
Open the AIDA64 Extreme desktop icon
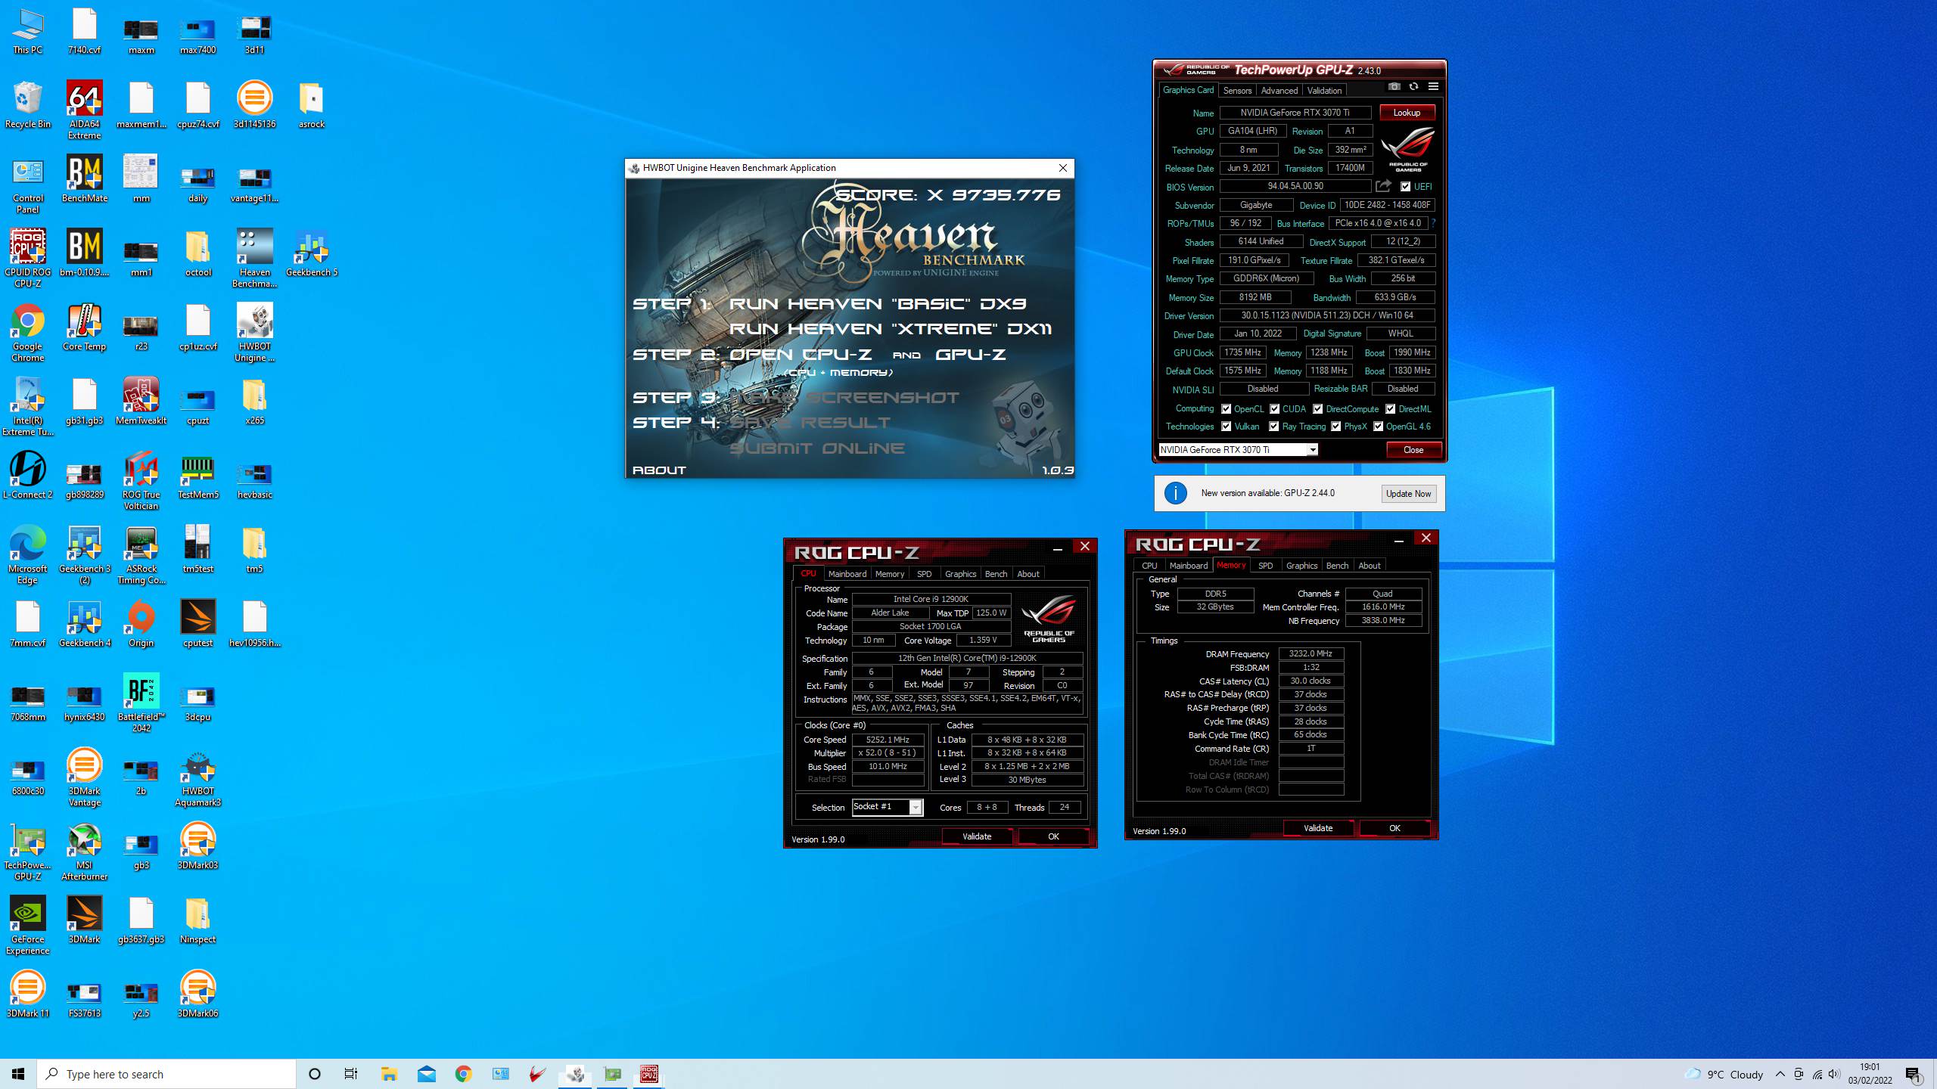point(84,110)
